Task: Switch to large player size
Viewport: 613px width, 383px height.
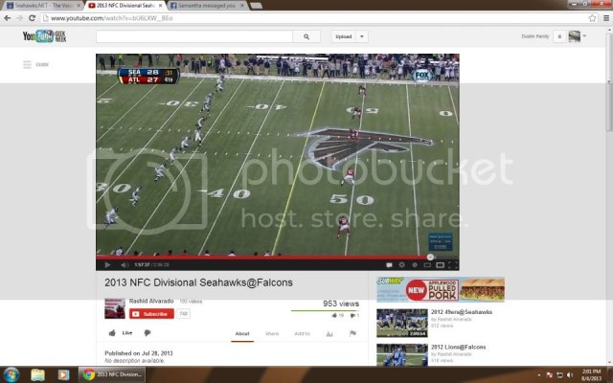Action: coord(441,265)
